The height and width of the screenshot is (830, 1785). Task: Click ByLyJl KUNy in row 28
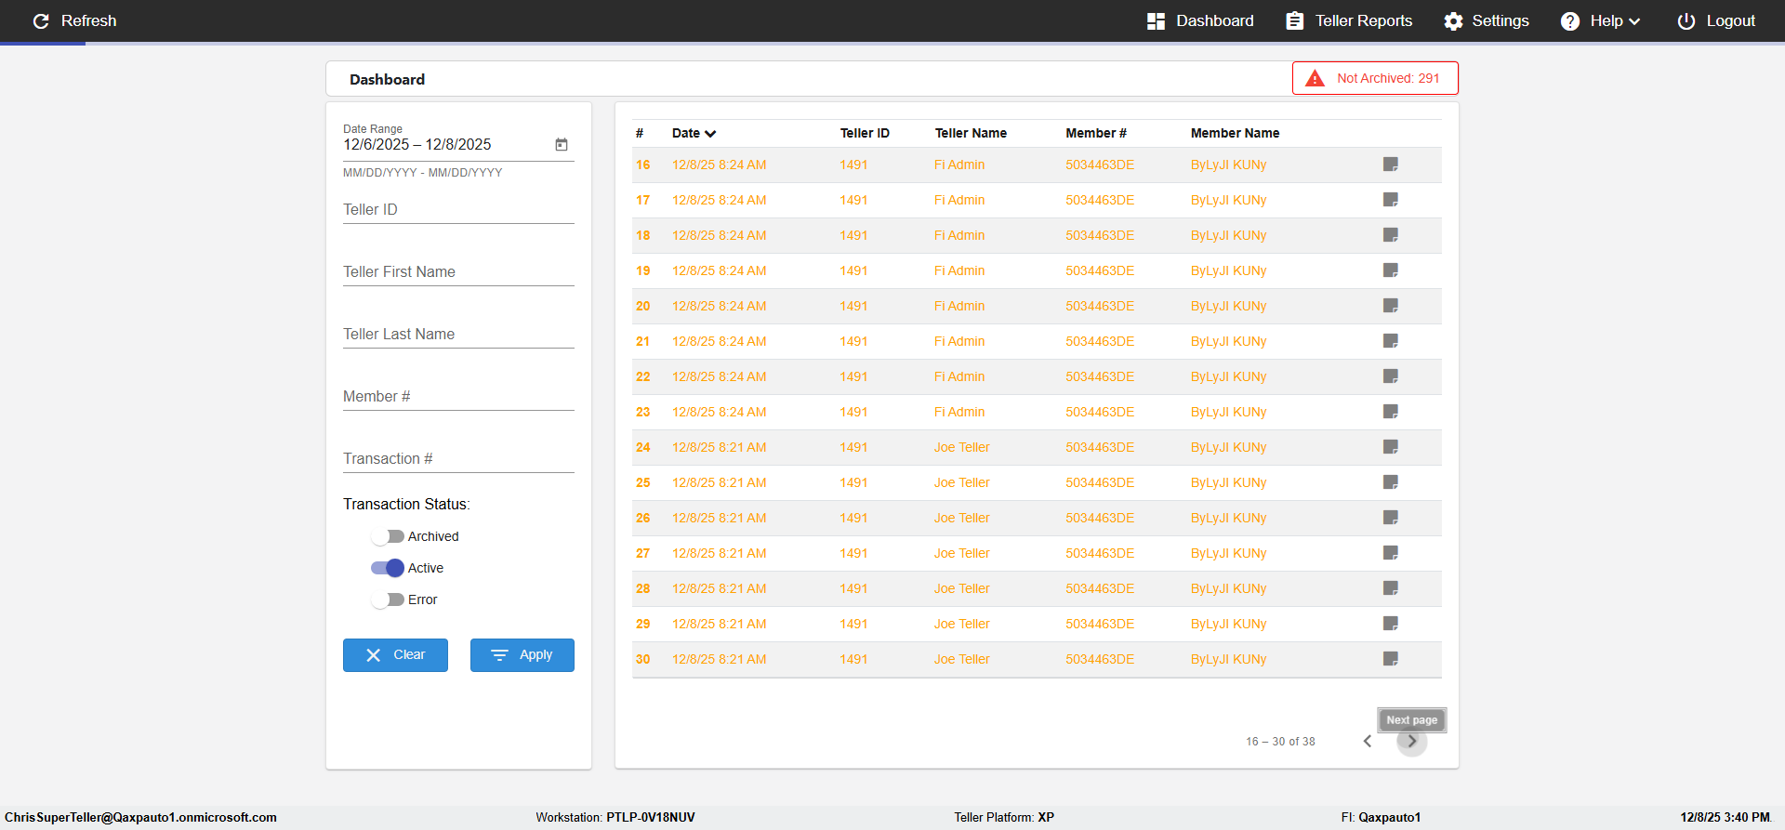coord(1229,588)
